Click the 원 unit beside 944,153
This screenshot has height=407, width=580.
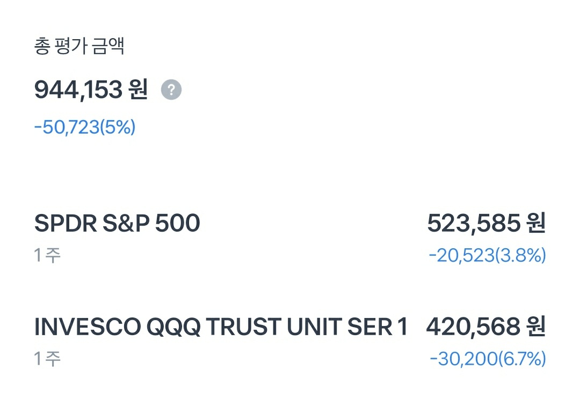click(x=138, y=90)
